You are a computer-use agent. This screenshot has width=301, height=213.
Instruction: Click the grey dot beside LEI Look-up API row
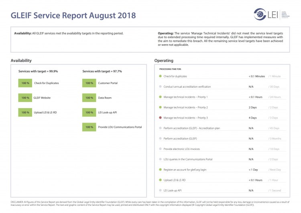click(x=161, y=190)
